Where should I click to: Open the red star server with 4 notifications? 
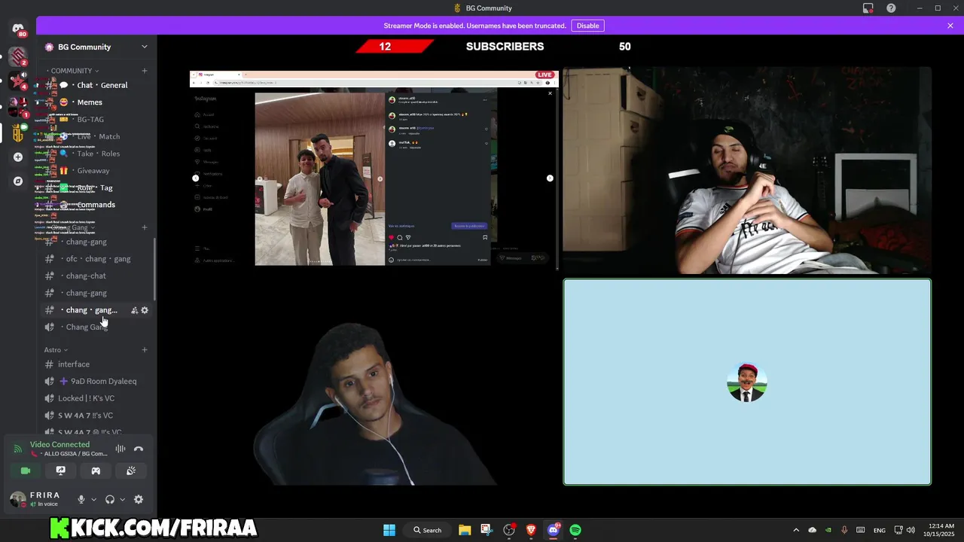coord(18,81)
